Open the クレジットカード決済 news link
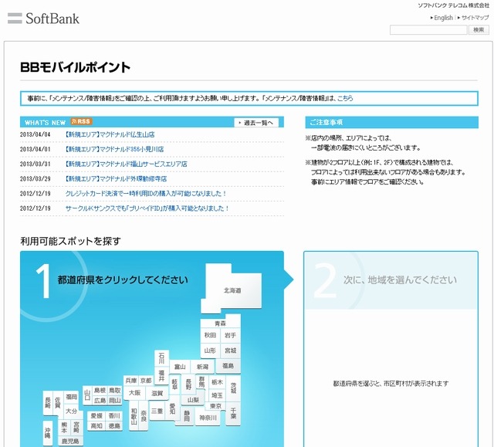This screenshot has width=494, height=447. point(146,194)
